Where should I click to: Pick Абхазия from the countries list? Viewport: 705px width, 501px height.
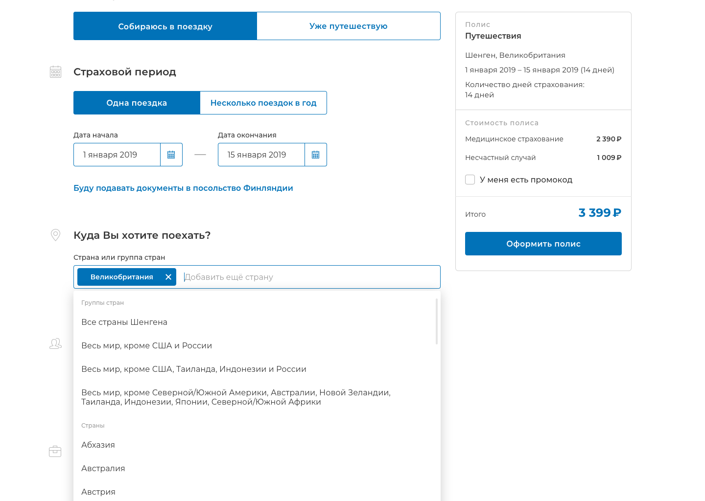point(257,445)
